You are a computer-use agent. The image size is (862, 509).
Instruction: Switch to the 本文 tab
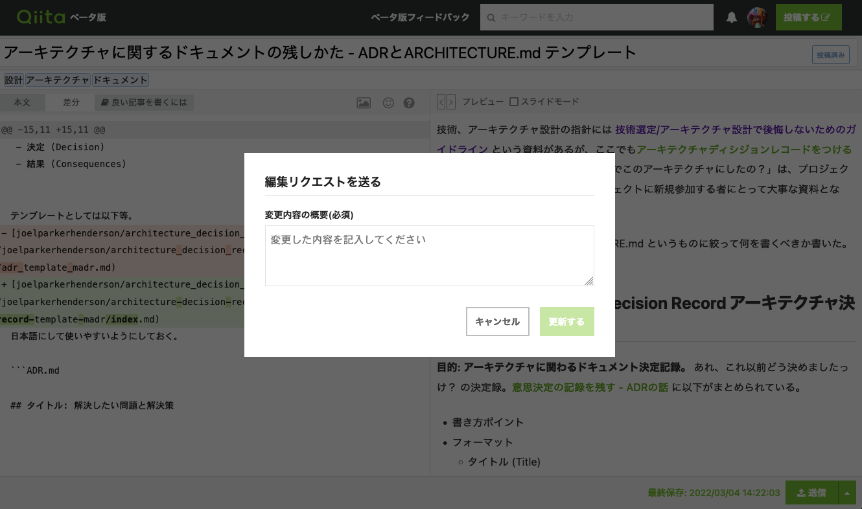click(x=22, y=102)
